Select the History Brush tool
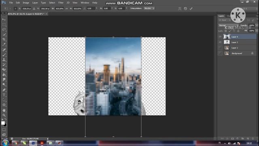The width and height of the screenshot is (259, 146). 4,65
